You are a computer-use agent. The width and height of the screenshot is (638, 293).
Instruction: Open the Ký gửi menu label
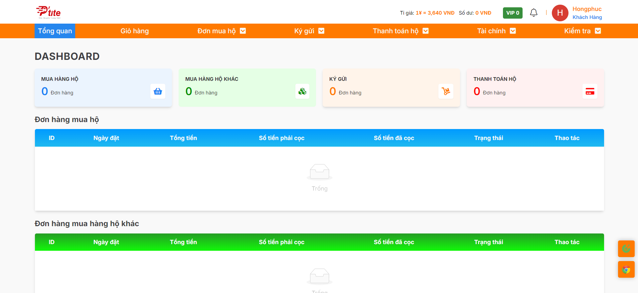coord(304,31)
